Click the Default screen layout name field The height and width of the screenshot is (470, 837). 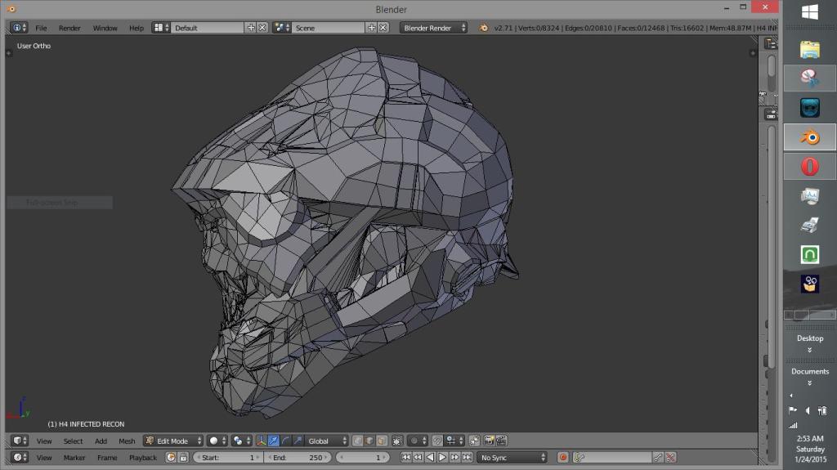click(208, 28)
